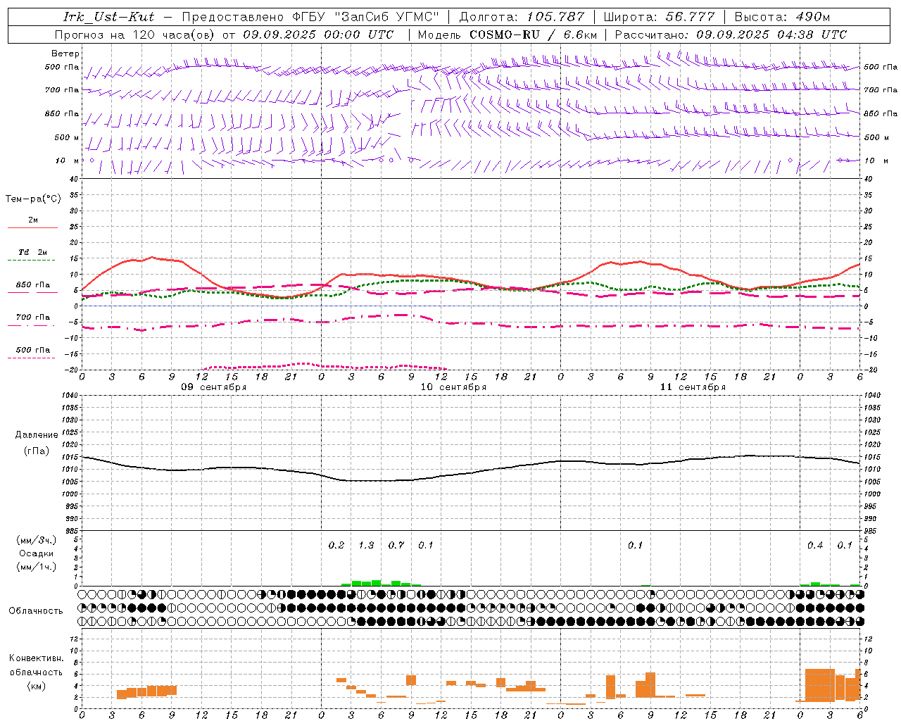901x721 pixels.
Task: Click the tall orange convective bar on 12 September
Action: click(820, 685)
